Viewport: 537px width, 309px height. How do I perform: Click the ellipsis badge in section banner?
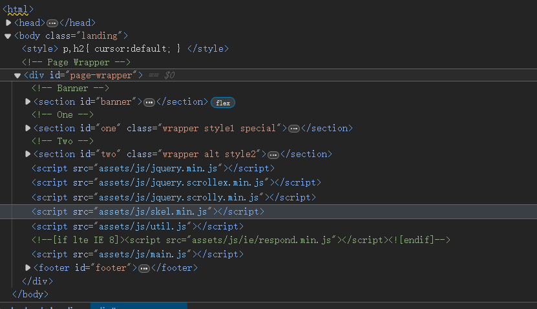pos(149,102)
